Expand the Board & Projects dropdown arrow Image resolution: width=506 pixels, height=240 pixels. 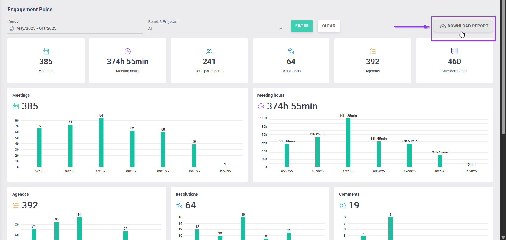click(281, 29)
